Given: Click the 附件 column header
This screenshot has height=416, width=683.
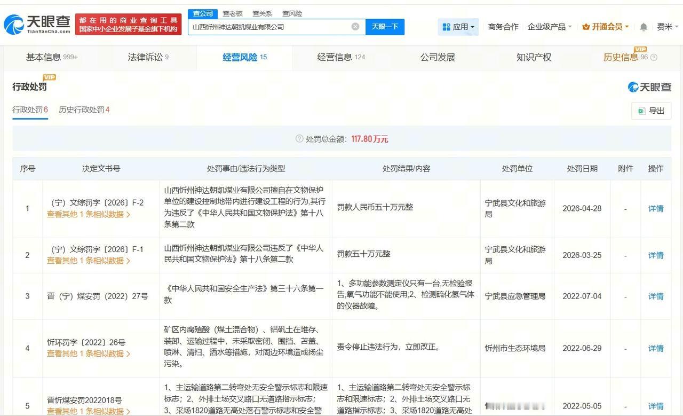Looking at the screenshot, I should click(x=625, y=168).
